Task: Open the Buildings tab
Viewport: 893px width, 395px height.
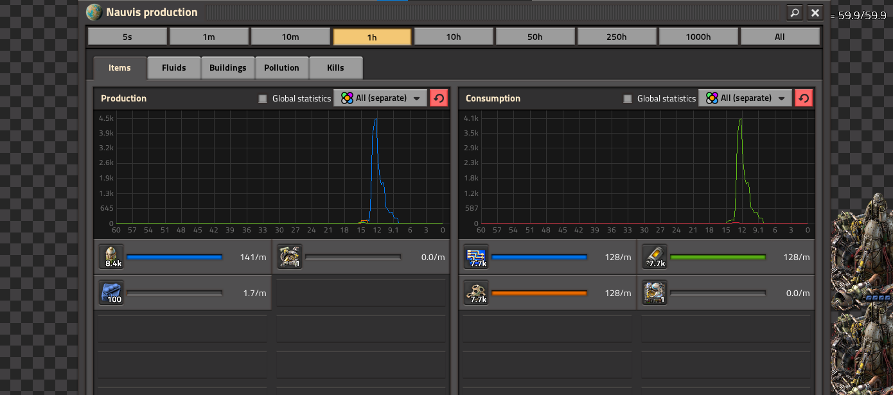Action: click(x=228, y=68)
